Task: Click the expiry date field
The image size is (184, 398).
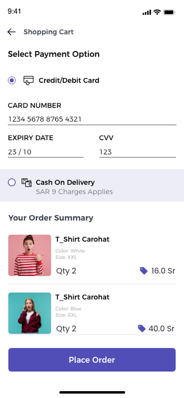Action: pos(46,152)
